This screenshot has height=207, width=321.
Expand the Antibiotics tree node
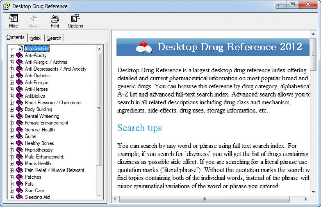point(12,96)
